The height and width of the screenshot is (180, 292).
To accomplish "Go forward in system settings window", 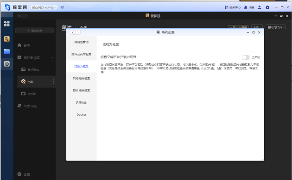I will click(78, 32).
